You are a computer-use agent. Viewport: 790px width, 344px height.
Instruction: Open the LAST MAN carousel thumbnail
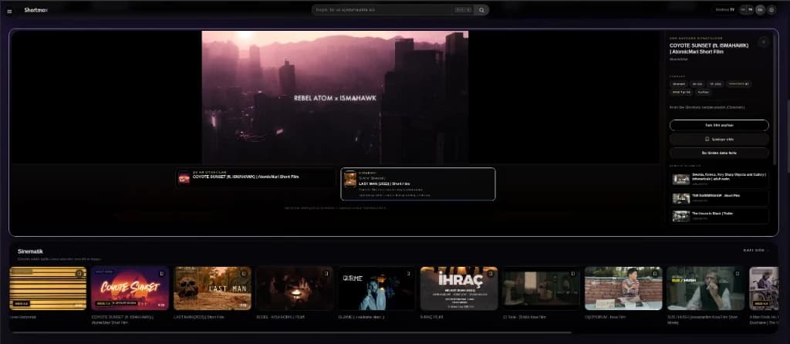point(212,288)
